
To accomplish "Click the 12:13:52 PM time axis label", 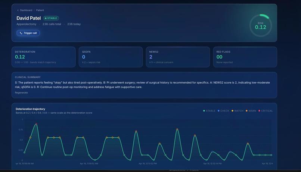I will pyautogui.click(x=148, y=163).
